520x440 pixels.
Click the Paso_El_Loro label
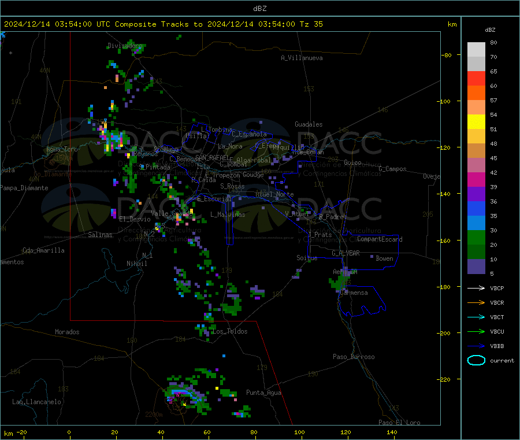pyautogui.click(x=399, y=423)
